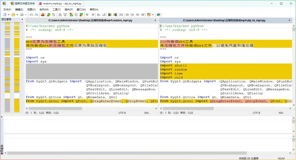Open the 视图(V) menu
The height and width of the screenshot is (160, 296).
pos(31,10)
